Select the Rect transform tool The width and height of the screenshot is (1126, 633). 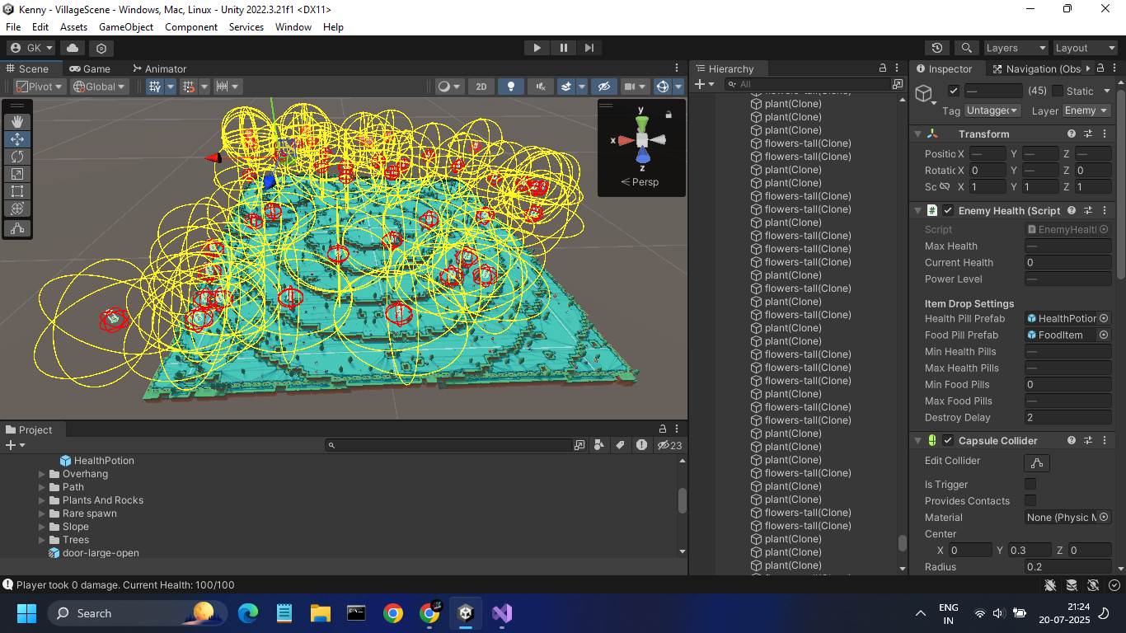point(17,191)
